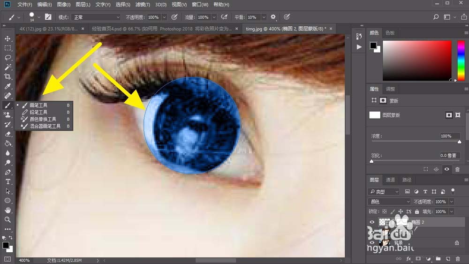This screenshot has width=469, height=264.
Task: Select the Dodge tool
Action: (x=8, y=163)
